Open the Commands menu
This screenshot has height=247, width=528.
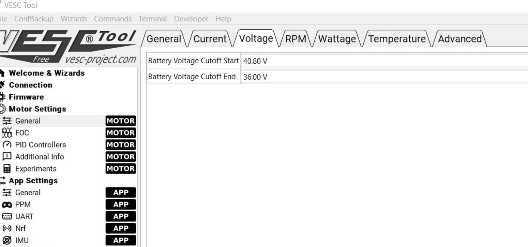coord(113,19)
